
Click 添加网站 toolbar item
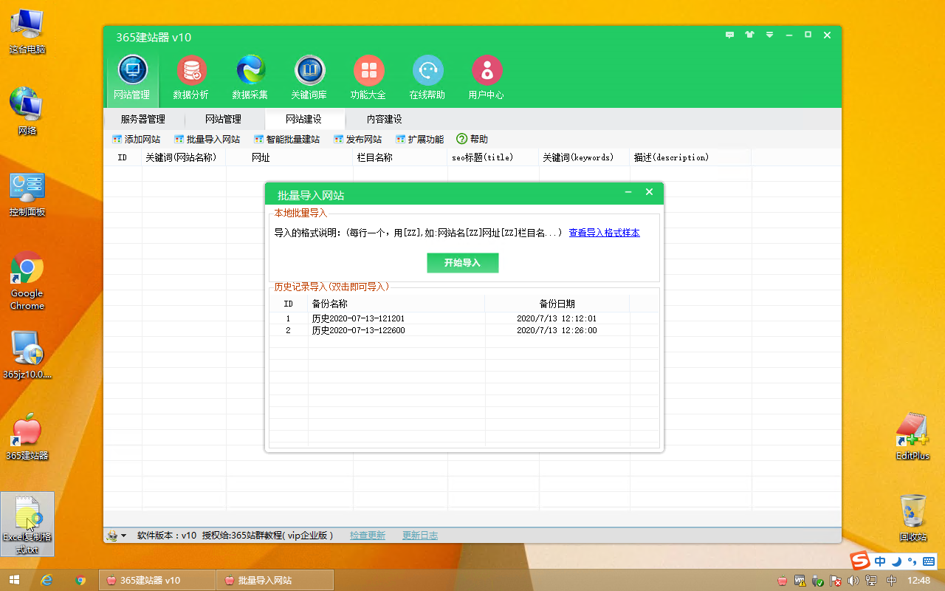coord(136,139)
